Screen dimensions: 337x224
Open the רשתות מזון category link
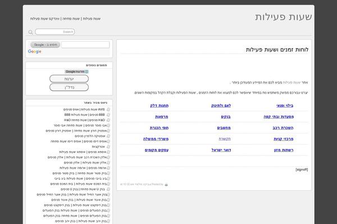[x=284, y=150]
